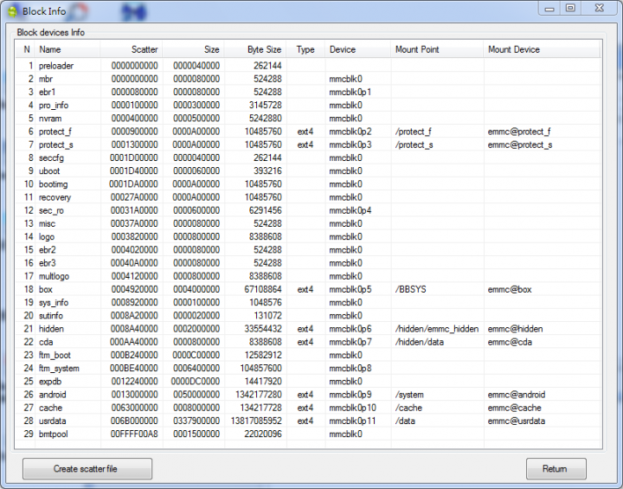Click size value 0337900000

point(196,421)
